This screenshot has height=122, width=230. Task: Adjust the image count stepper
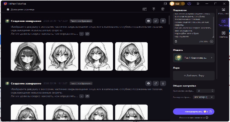tap(213, 91)
